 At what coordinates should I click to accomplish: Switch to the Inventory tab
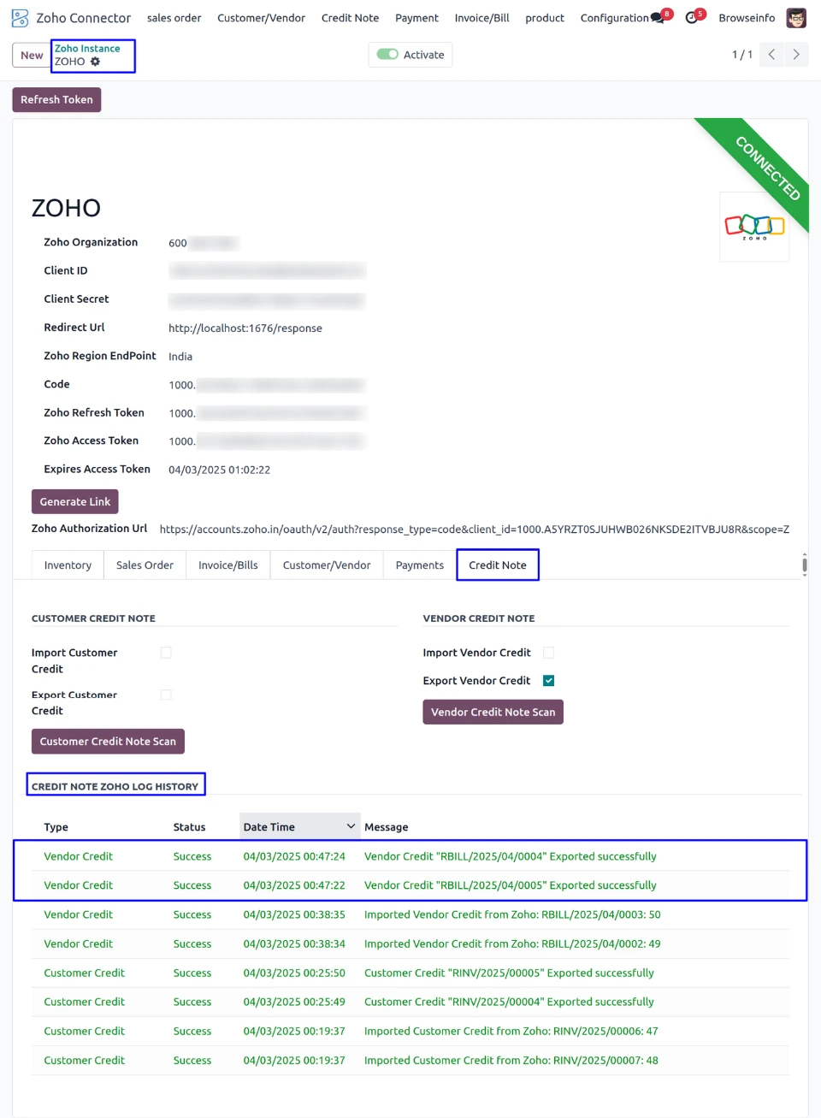point(68,565)
